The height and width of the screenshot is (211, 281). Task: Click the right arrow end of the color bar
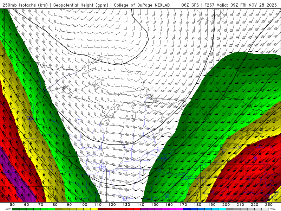tap(273, 209)
